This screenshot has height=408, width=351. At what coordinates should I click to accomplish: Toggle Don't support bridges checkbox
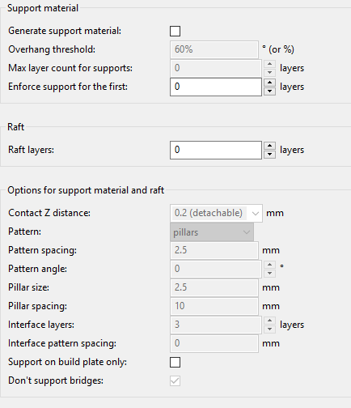point(175,380)
